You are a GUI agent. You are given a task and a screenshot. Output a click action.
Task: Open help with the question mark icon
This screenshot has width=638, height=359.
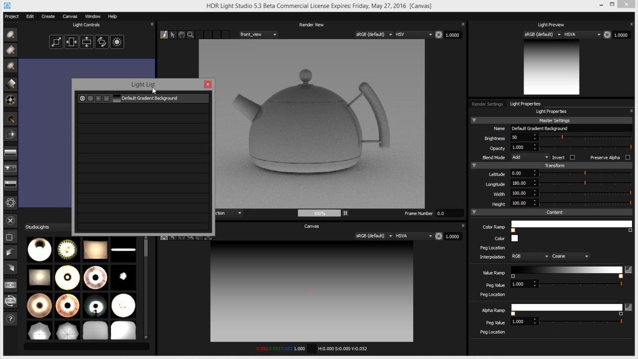pyautogui.click(x=10, y=319)
